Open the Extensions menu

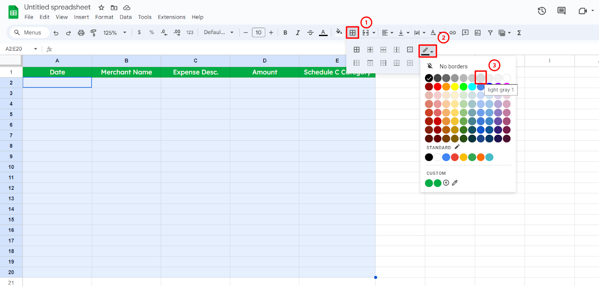[171, 17]
